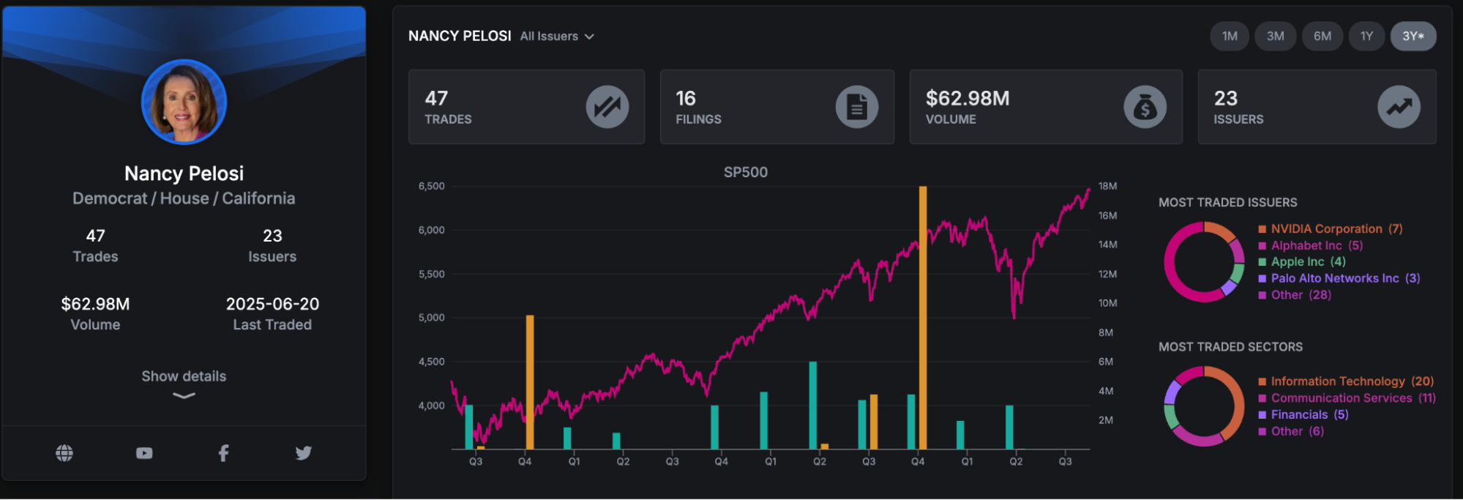Click the money bag icon in the Volume card
The image size is (1463, 500).
pyautogui.click(x=1145, y=107)
